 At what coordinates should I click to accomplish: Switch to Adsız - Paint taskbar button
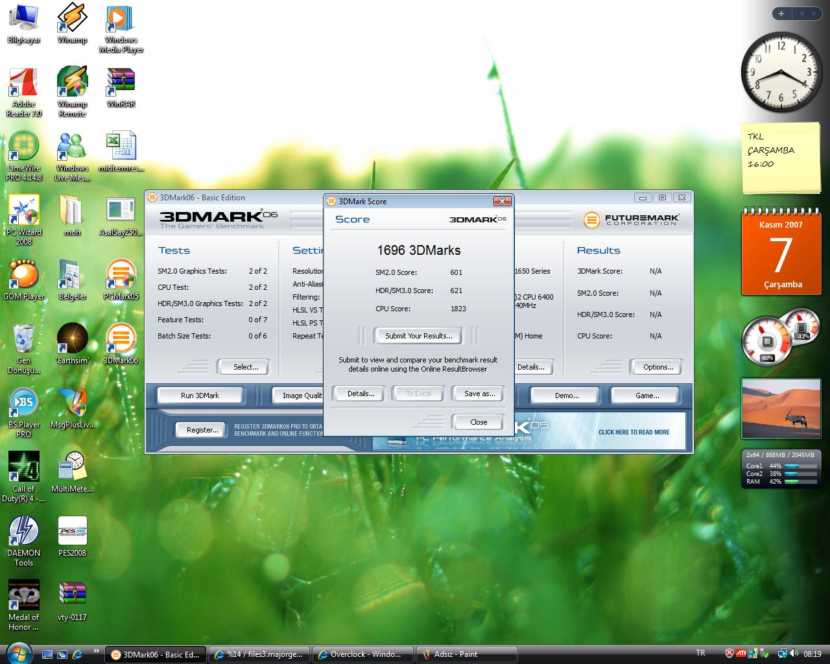tap(467, 654)
